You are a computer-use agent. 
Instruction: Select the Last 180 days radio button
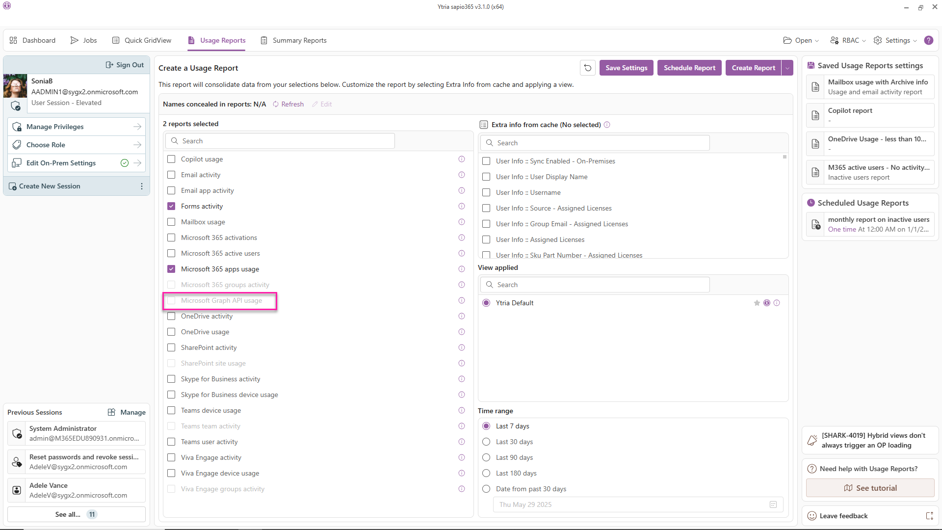(x=486, y=473)
